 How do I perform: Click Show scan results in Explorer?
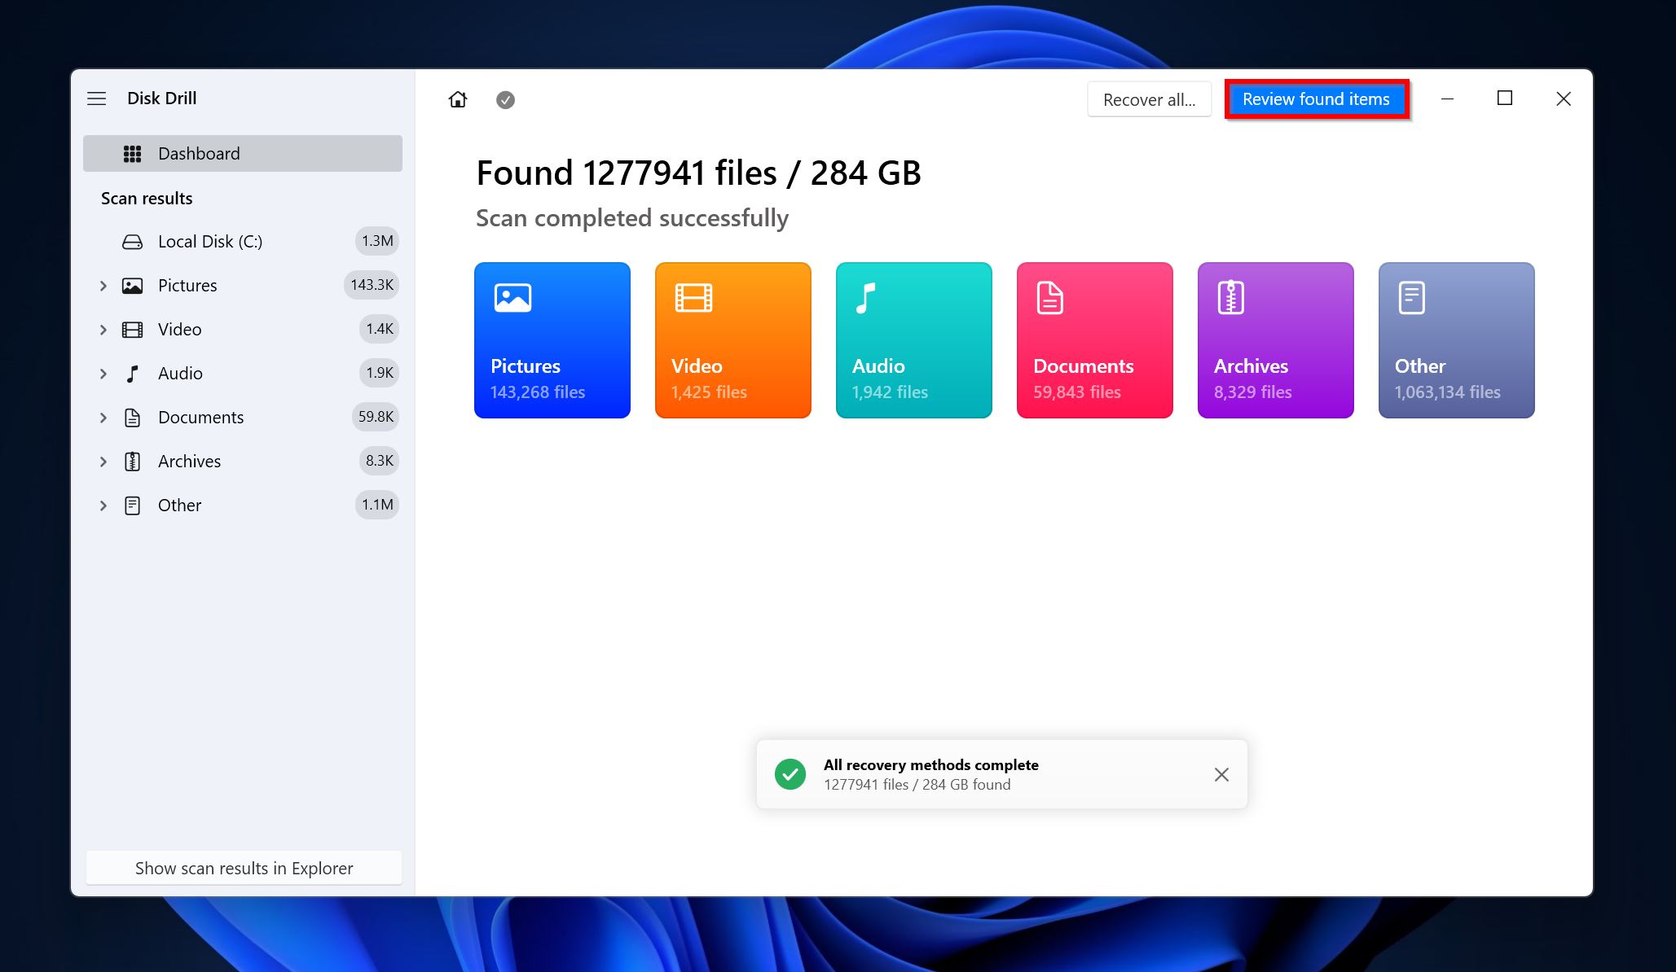click(244, 867)
